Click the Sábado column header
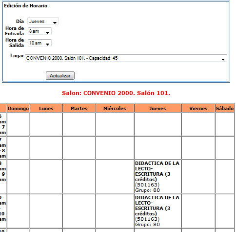This screenshot has width=236, height=232. 225,108
